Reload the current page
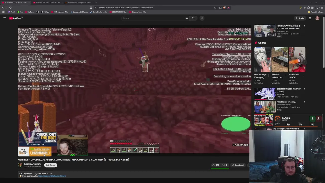 10,8
